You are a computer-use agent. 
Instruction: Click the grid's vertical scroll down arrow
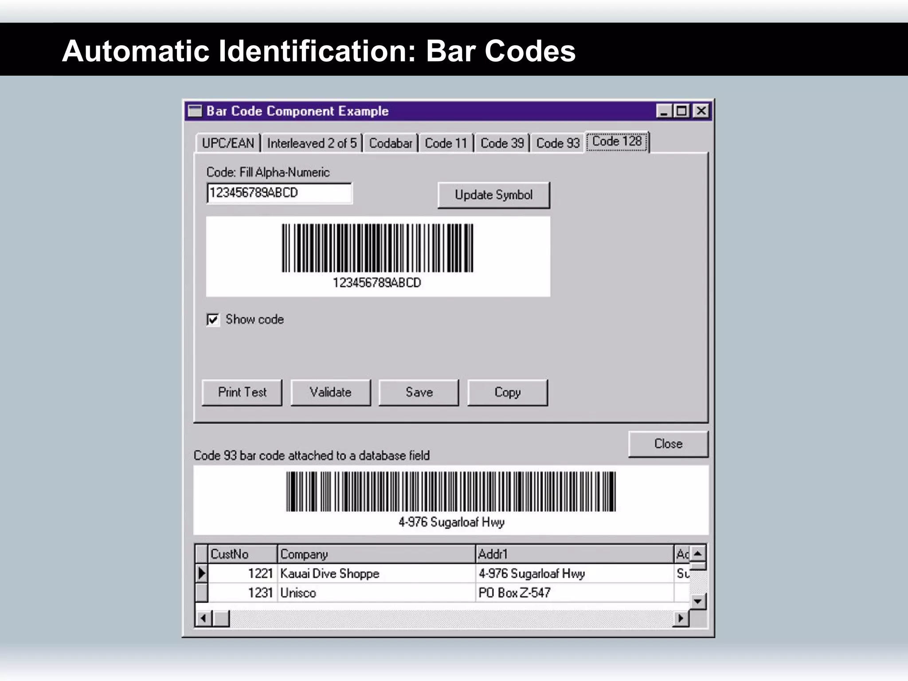click(698, 602)
